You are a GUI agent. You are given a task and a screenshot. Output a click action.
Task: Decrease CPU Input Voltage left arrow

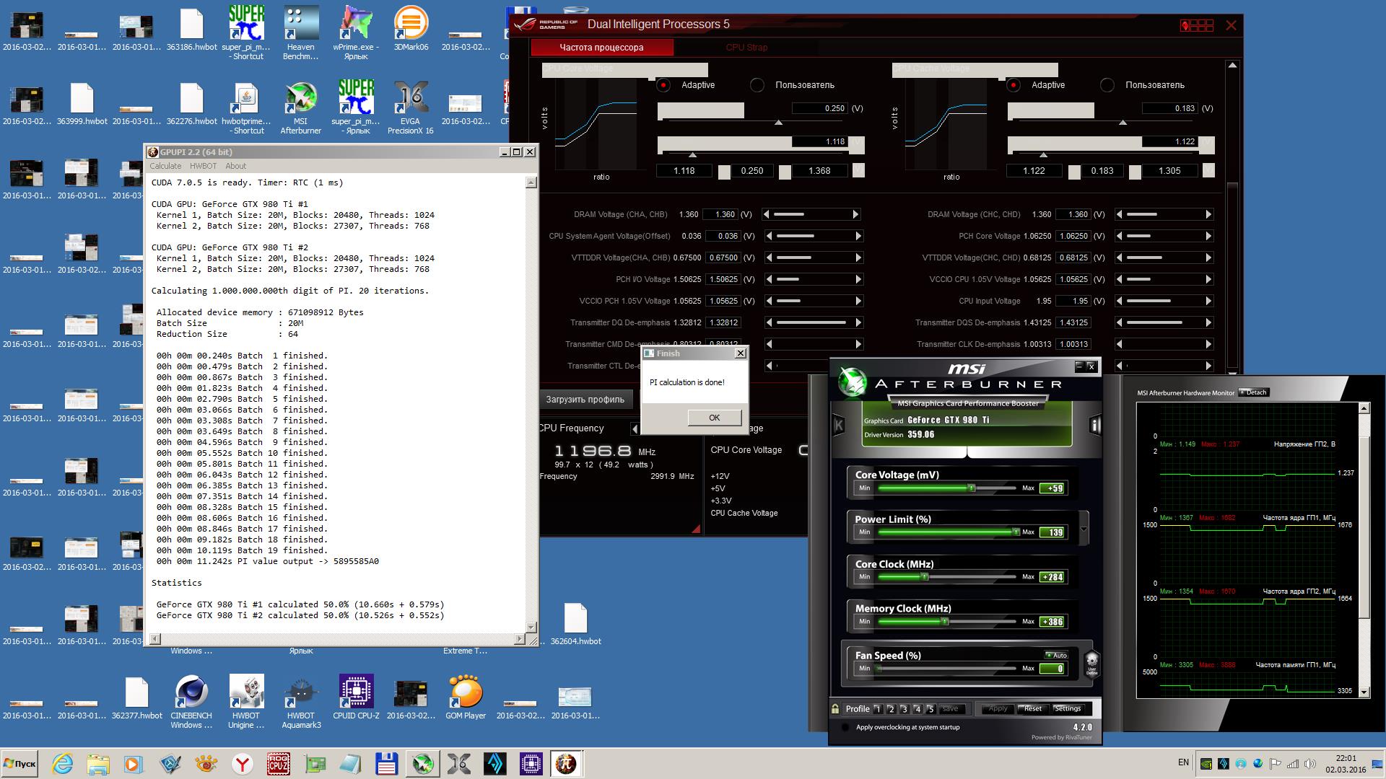point(1119,301)
